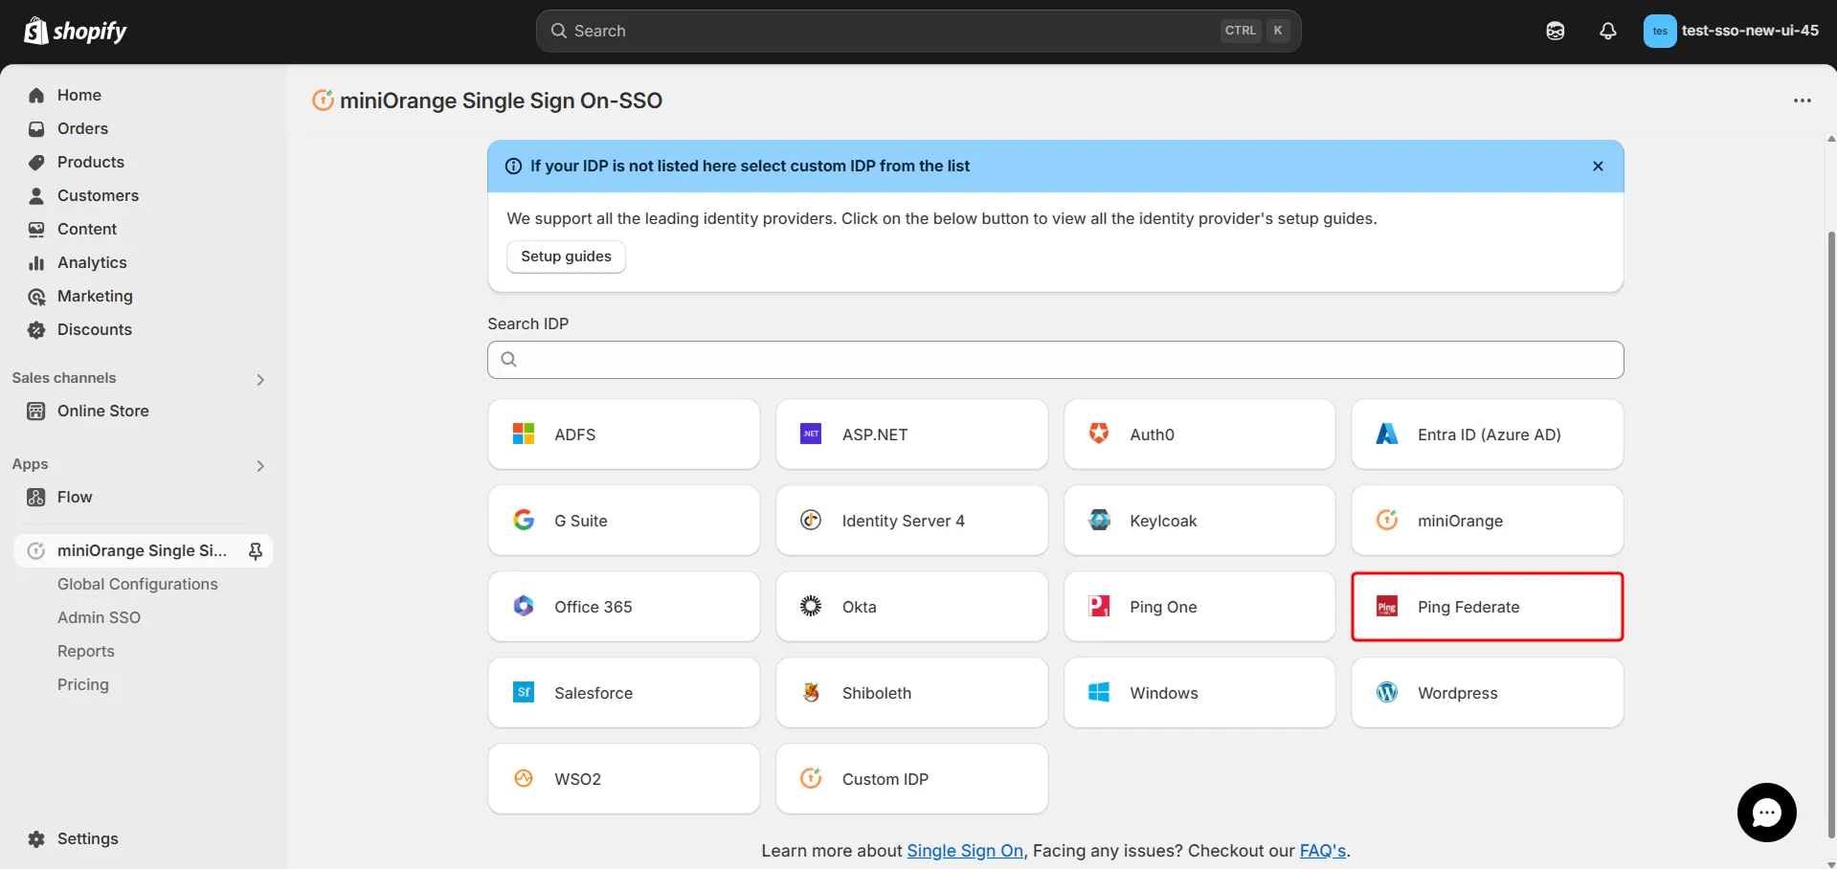Select the Salesforce provider
This screenshot has width=1837, height=869.
(x=624, y=693)
